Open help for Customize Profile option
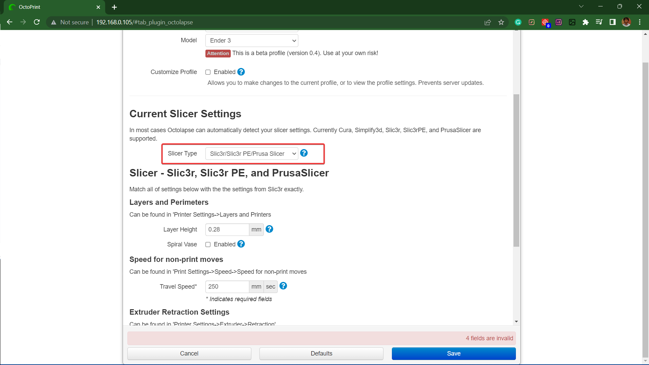 point(241,72)
